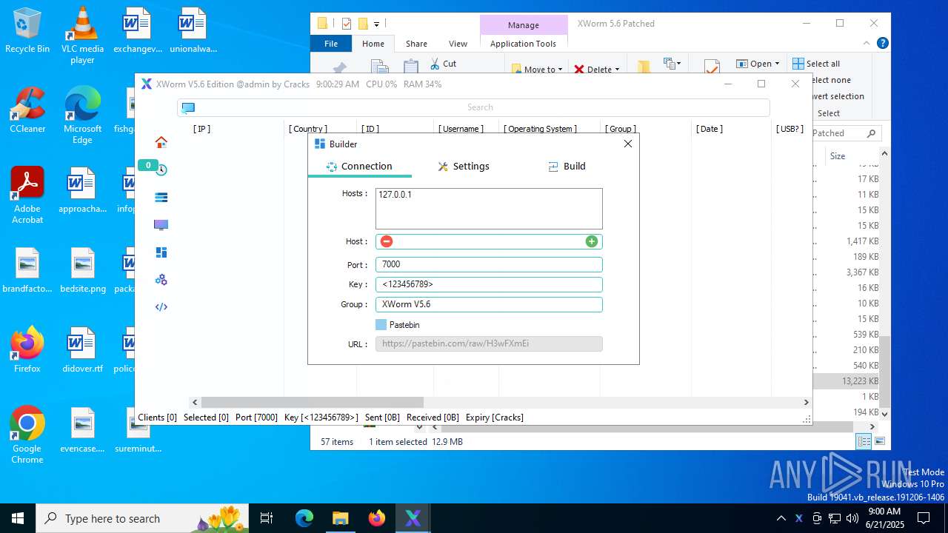Sort by Date column header

(710, 129)
